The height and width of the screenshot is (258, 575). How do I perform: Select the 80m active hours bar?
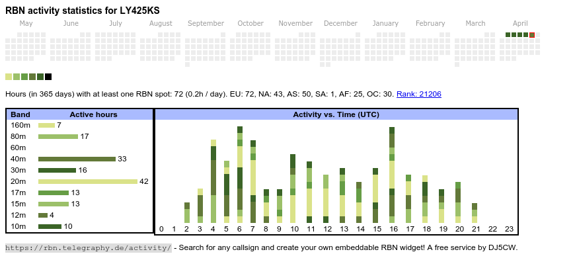coord(58,136)
